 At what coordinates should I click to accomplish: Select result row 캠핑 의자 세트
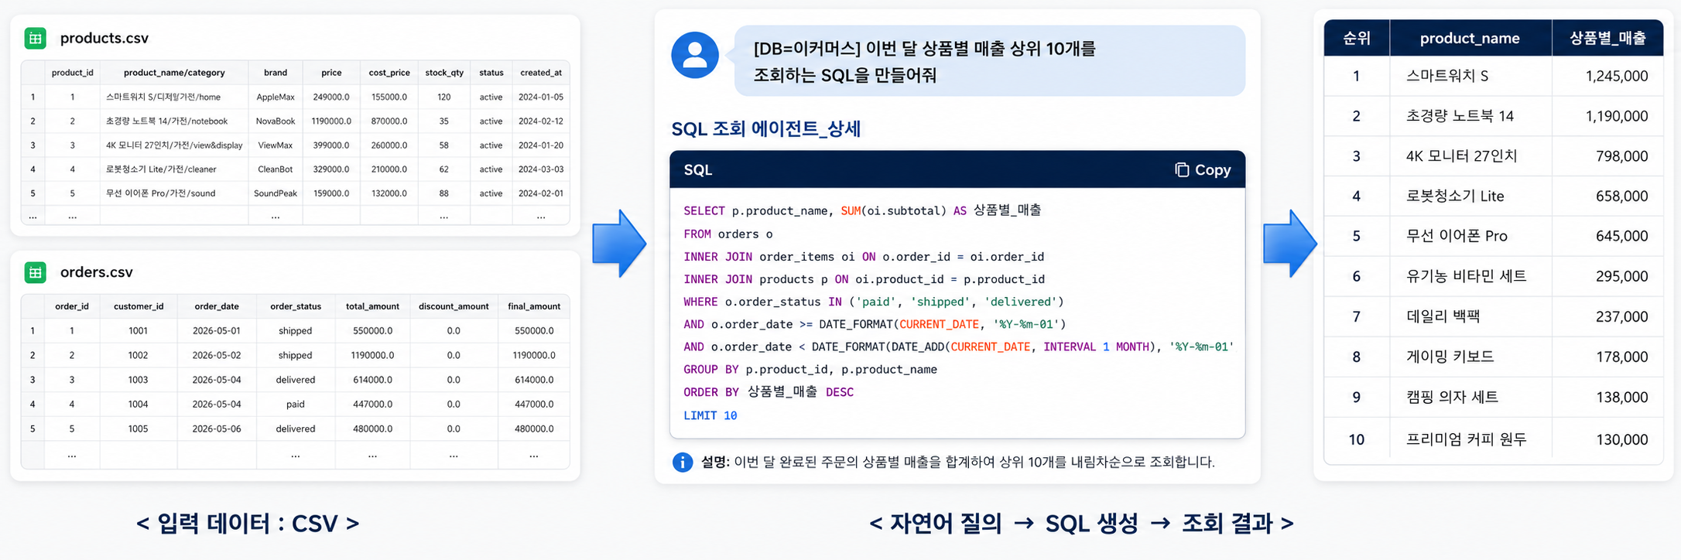point(1494,397)
